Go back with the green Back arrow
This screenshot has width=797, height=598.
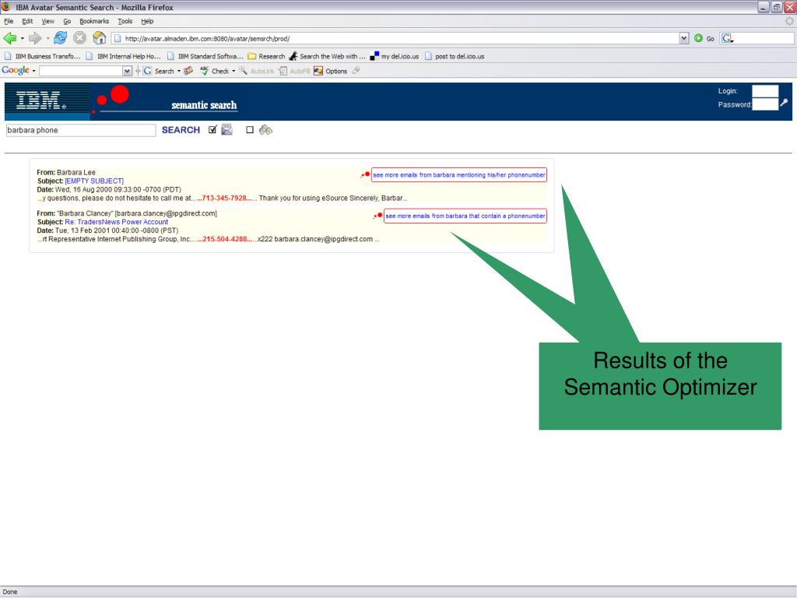(9, 38)
